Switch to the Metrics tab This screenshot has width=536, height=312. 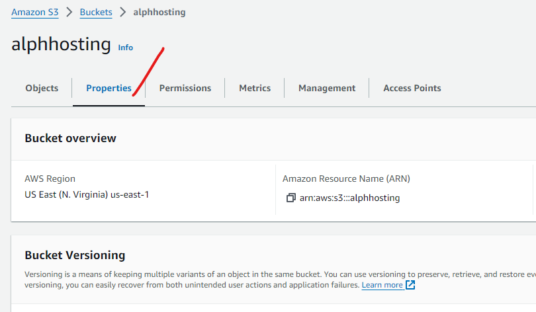click(255, 88)
